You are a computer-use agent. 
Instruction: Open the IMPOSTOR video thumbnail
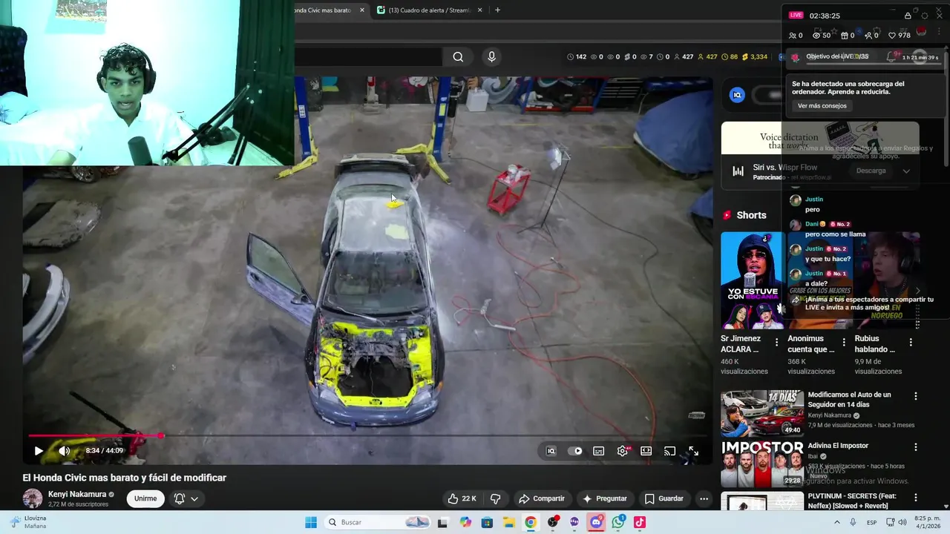point(761,464)
